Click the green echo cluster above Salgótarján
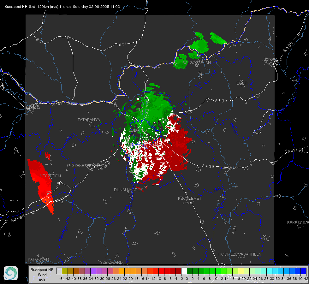This screenshot has width=309, height=284. tap(199, 46)
